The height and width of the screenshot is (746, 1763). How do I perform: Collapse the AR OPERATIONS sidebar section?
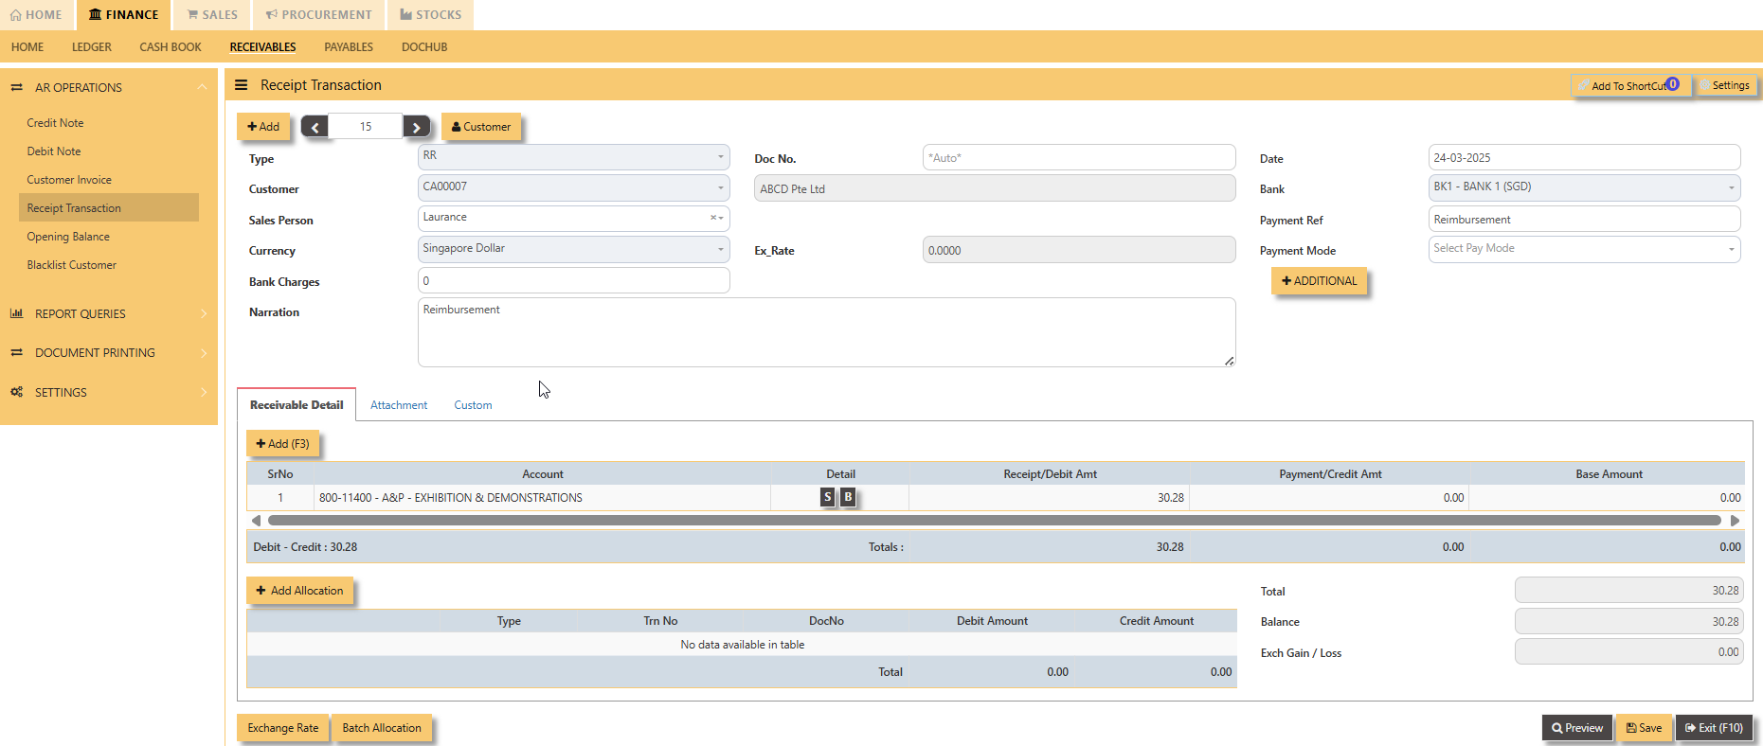[x=109, y=87]
